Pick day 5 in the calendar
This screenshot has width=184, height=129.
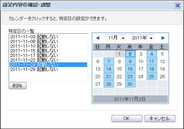tap(162, 54)
